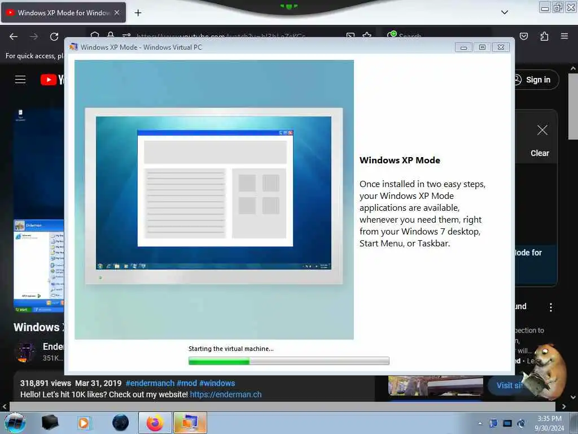Open Firefox list all tabs chevron
The image size is (578, 434).
pyautogui.click(x=505, y=12)
